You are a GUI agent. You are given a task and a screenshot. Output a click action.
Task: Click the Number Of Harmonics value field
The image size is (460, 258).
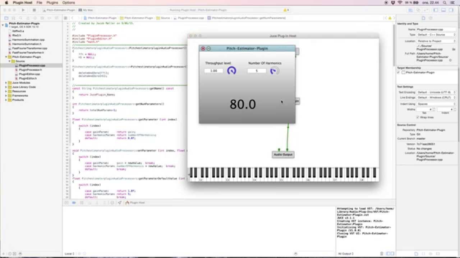click(257, 71)
